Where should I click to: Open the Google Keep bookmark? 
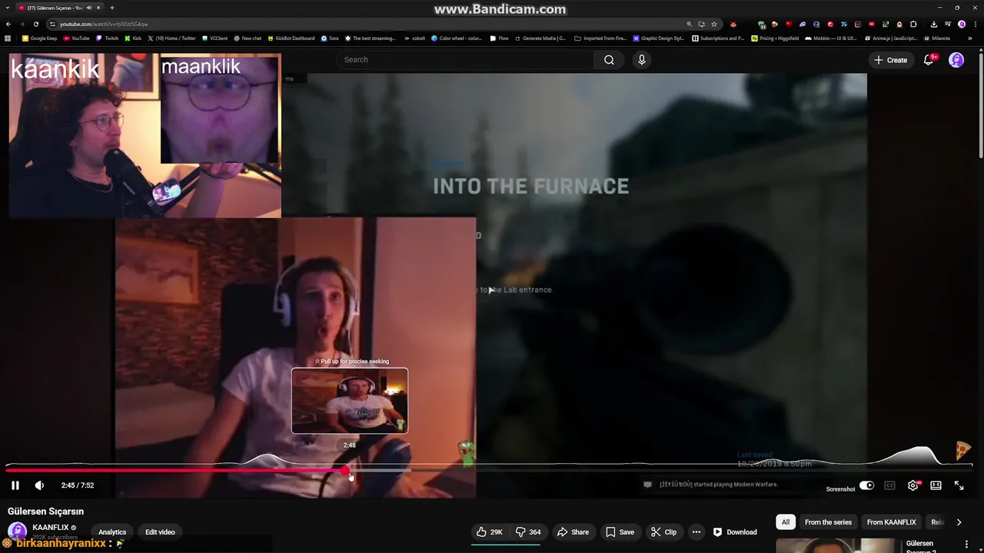click(x=40, y=38)
